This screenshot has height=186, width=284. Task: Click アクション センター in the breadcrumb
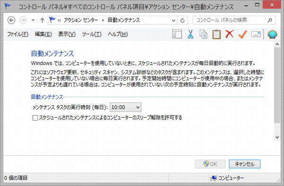click(81, 20)
